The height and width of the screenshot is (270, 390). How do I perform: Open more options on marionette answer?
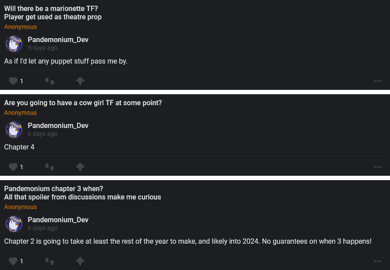click(x=378, y=81)
